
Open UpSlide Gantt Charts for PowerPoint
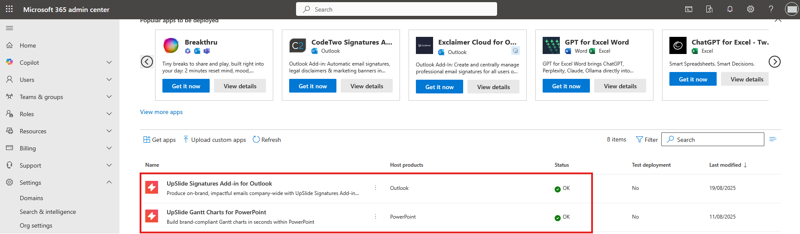click(x=216, y=212)
